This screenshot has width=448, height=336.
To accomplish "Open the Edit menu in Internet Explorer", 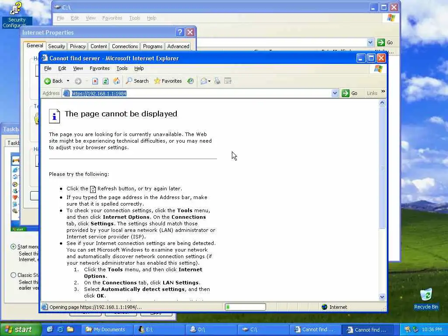I will pyautogui.click(x=62, y=68).
